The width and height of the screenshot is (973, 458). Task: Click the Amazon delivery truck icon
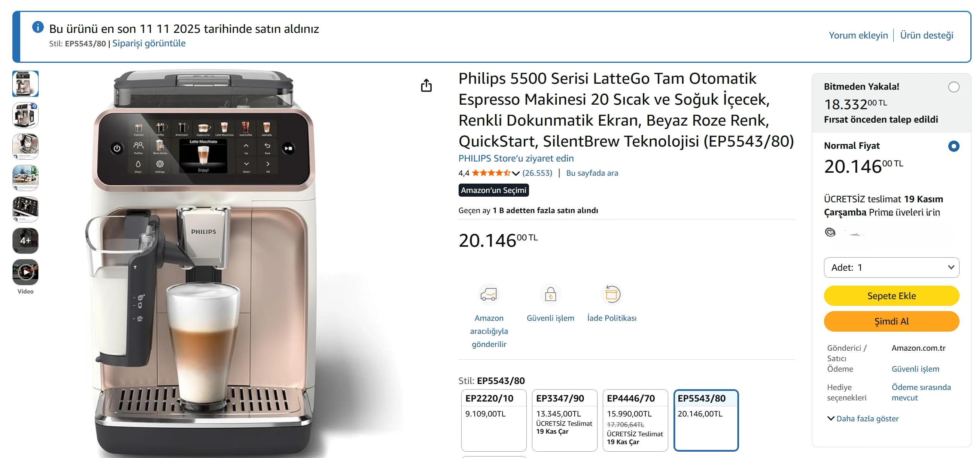(x=489, y=294)
